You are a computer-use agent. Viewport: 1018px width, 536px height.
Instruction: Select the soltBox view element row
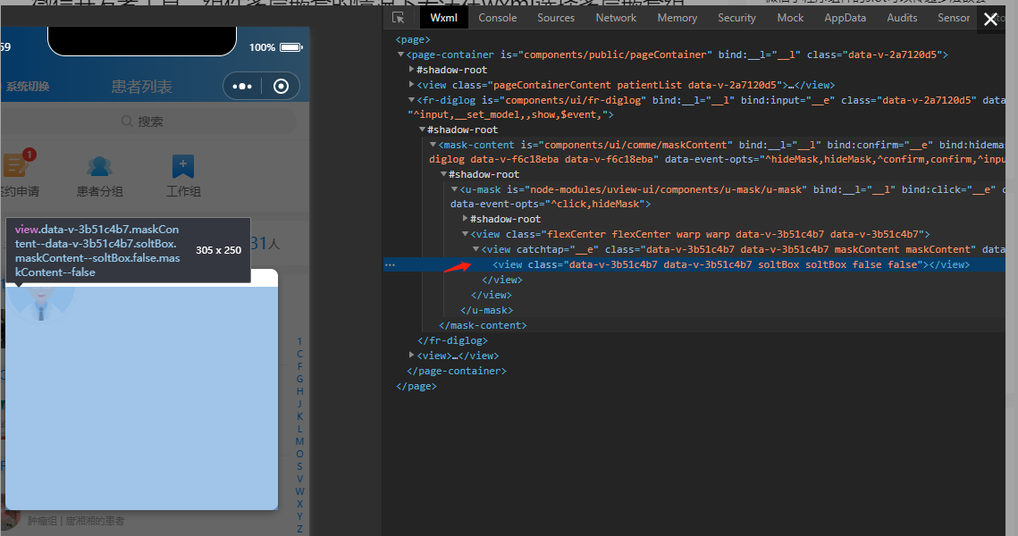pos(694,264)
